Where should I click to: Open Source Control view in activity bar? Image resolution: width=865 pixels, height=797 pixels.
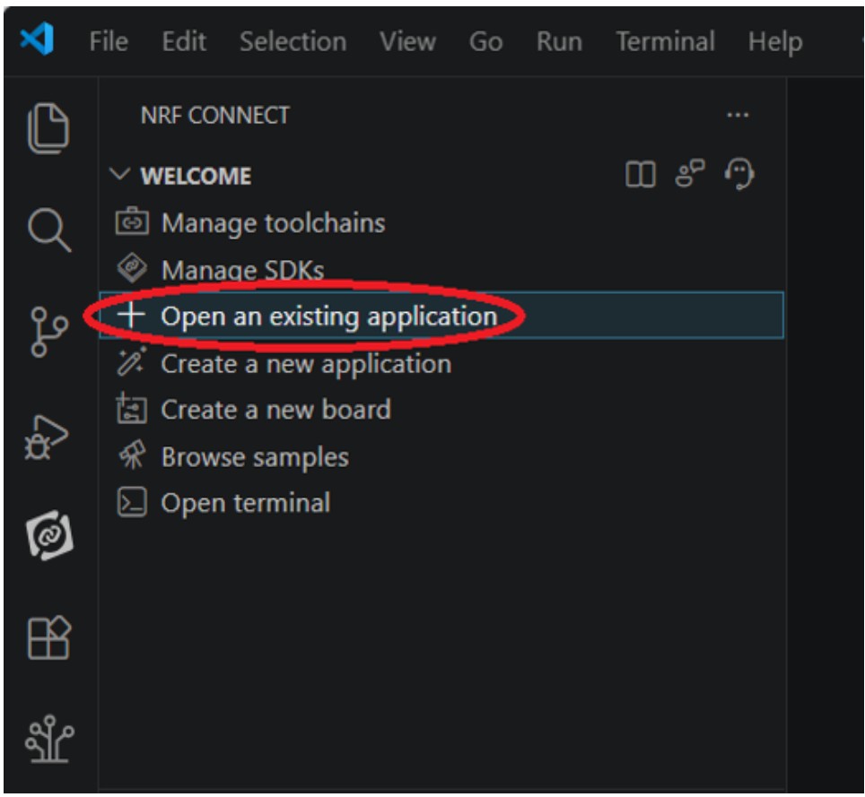click(49, 332)
